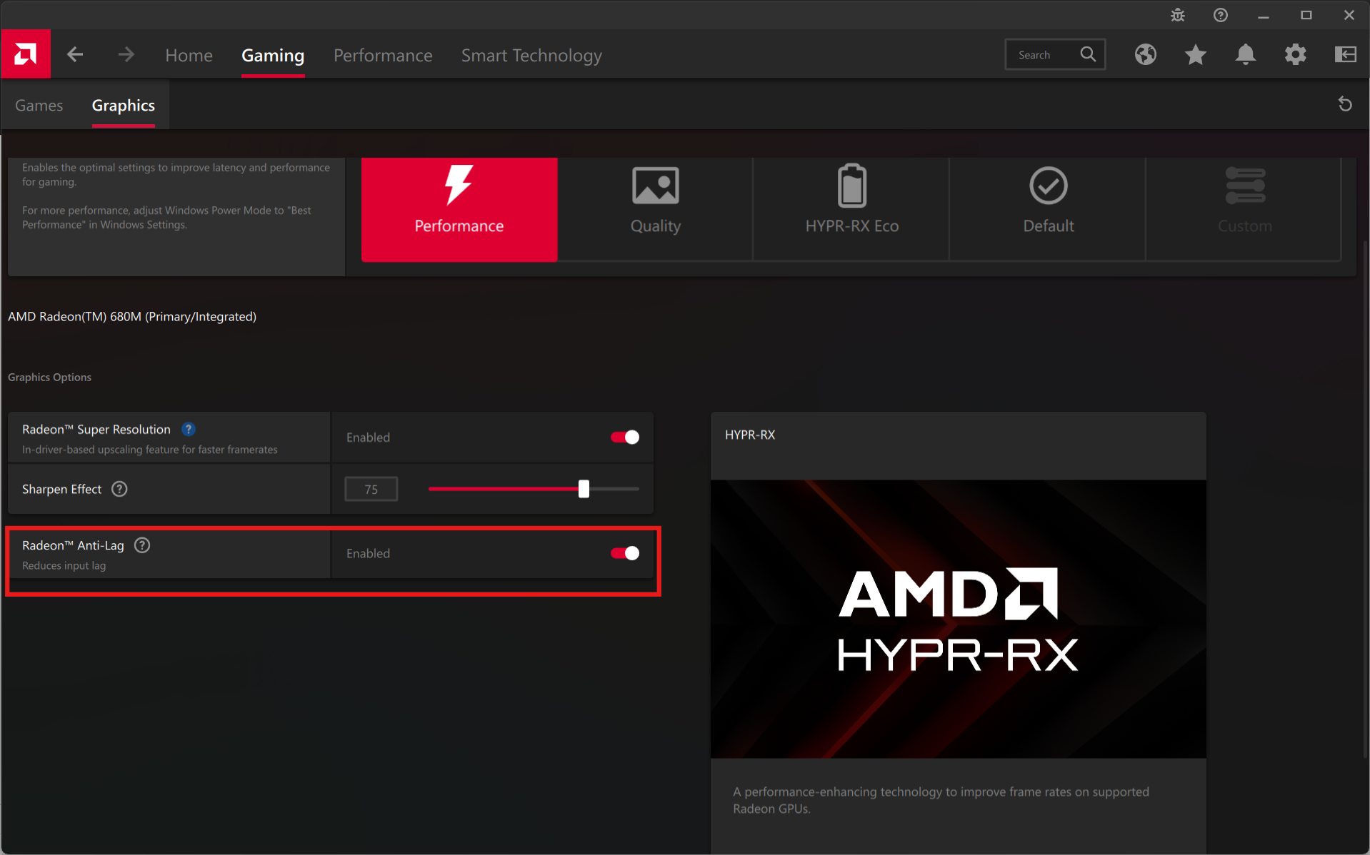Switch to the Graphics subtab

click(124, 105)
